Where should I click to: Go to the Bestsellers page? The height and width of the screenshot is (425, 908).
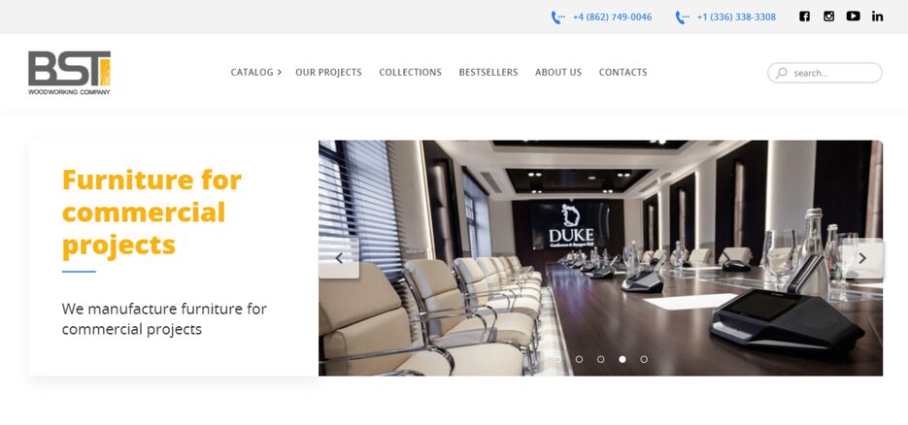click(488, 72)
